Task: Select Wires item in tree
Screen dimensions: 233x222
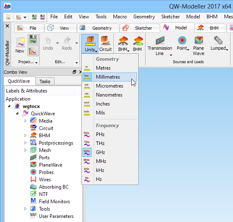Action: pyautogui.click(x=45, y=179)
